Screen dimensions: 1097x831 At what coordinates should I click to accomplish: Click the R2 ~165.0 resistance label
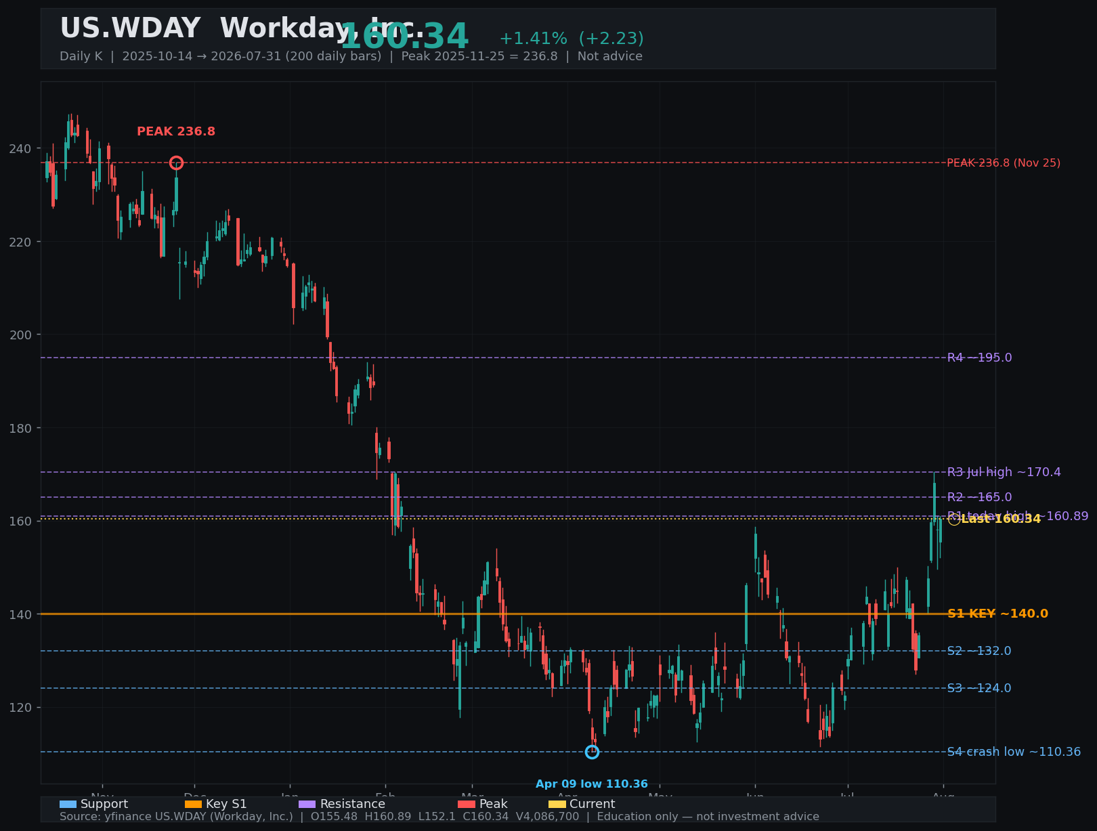(979, 497)
